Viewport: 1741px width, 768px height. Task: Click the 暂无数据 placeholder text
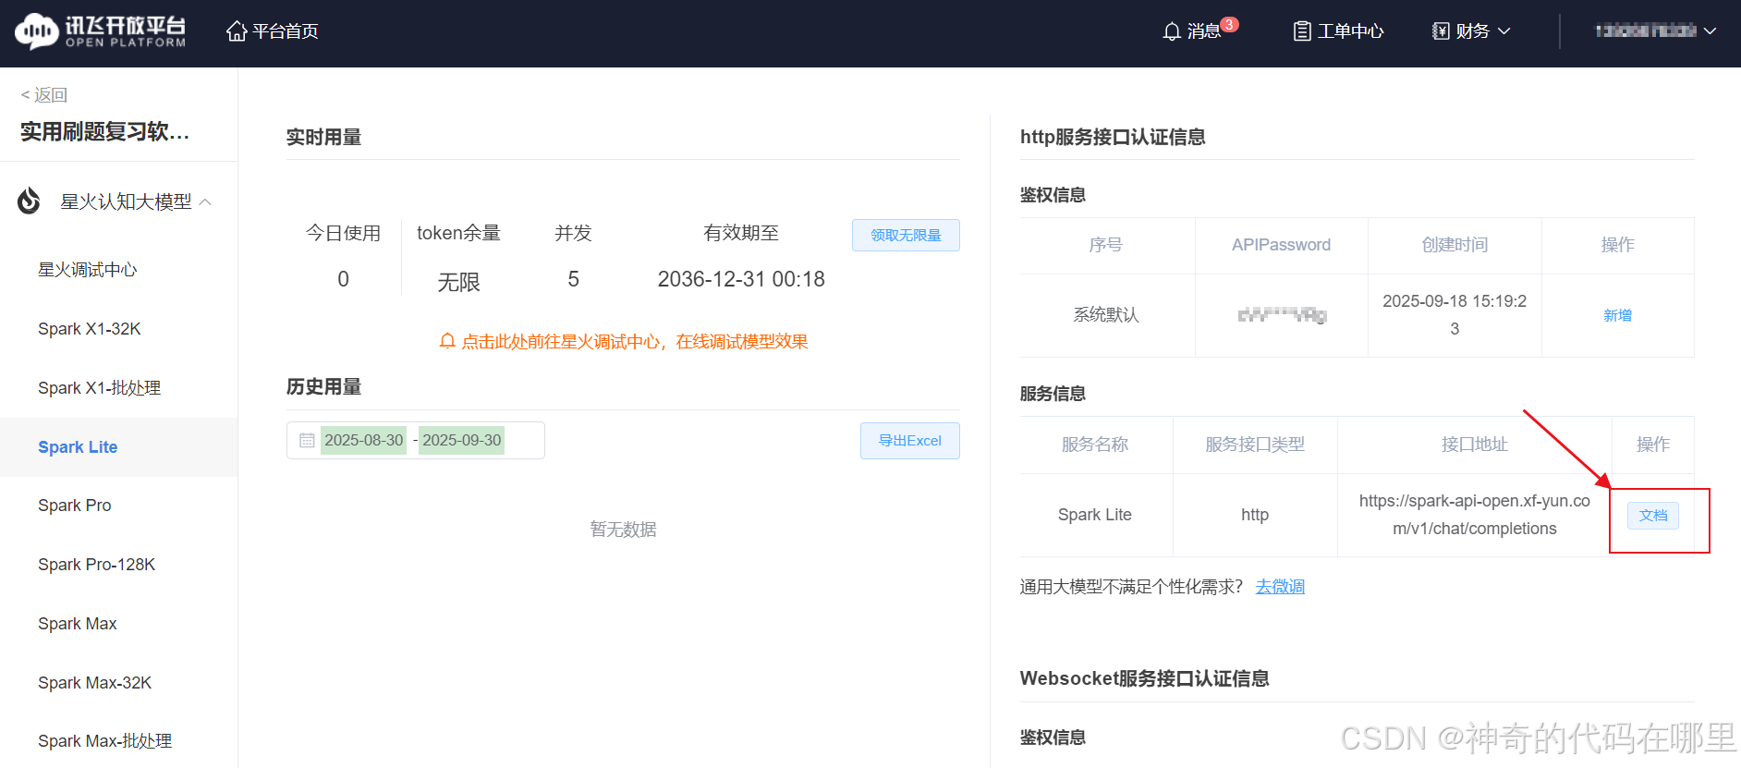coord(624,530)
